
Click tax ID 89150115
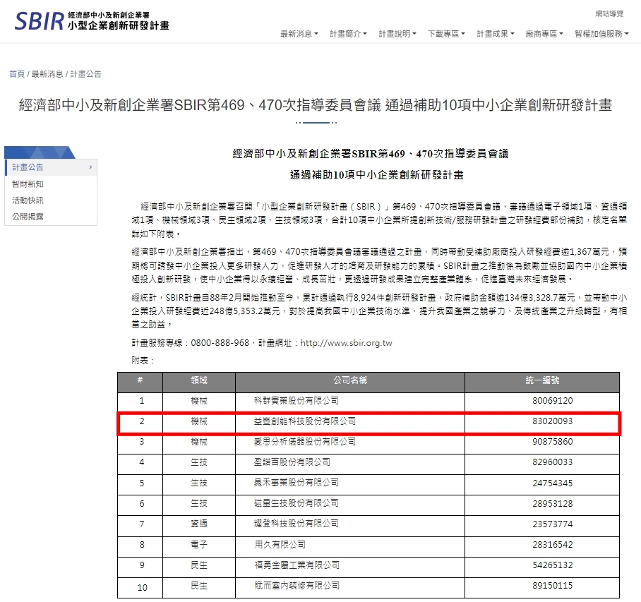(x=553, y=586)
